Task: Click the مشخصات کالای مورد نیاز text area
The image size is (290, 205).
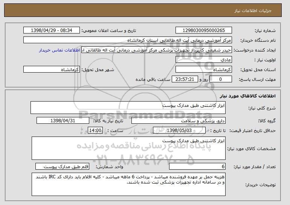Action: coord(128,148)
